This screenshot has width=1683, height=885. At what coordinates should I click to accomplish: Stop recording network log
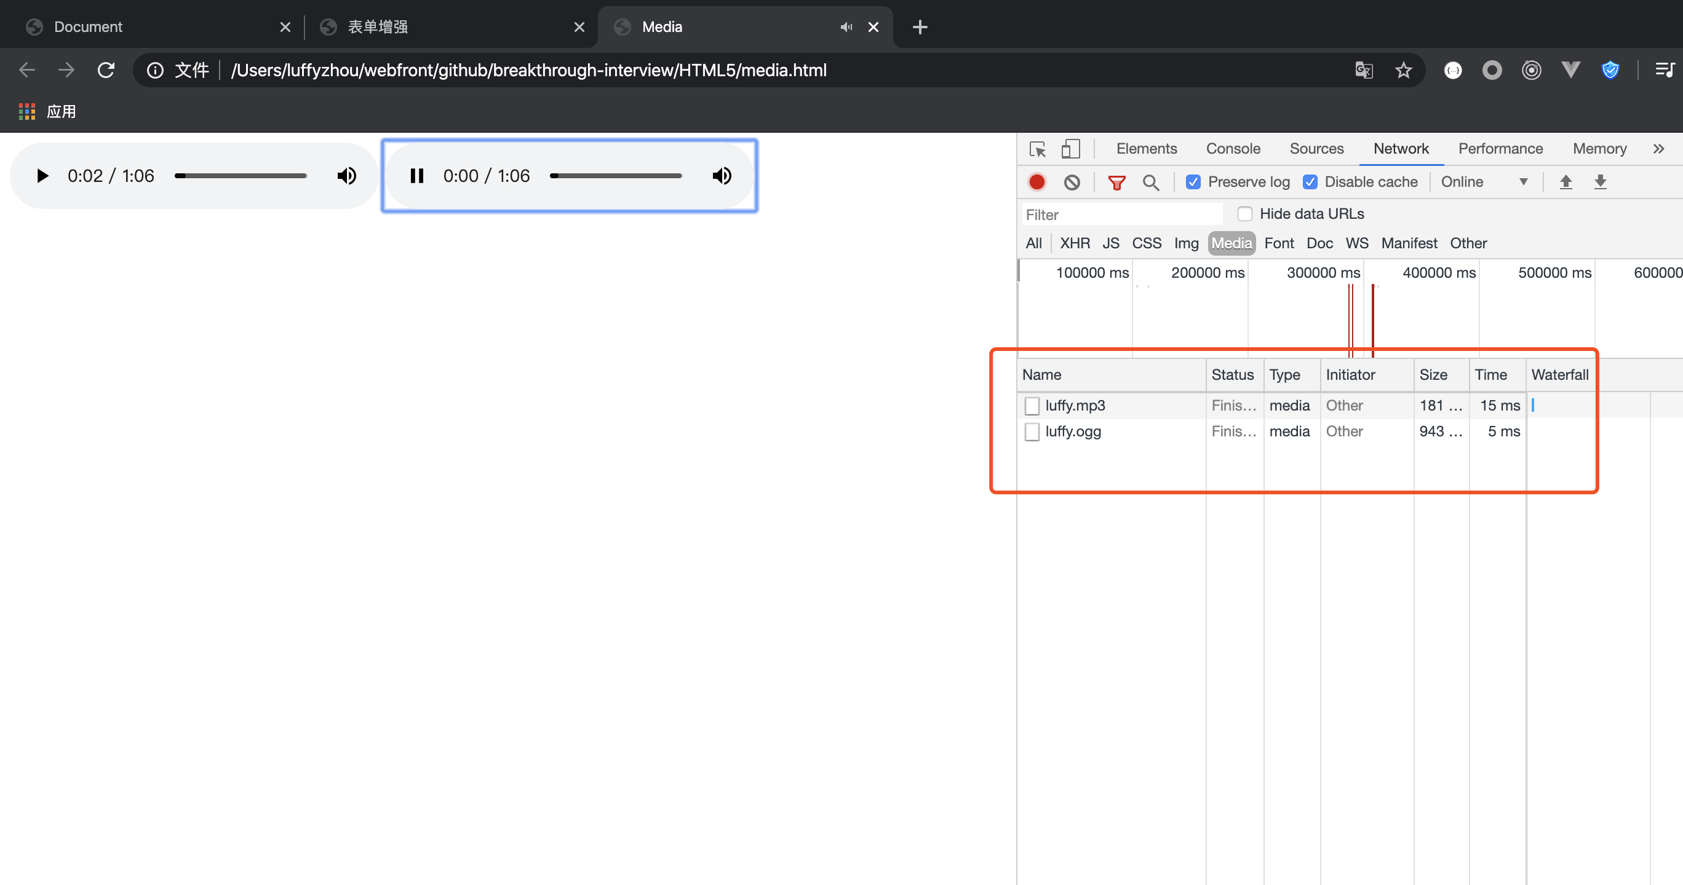pos(1037,182)
